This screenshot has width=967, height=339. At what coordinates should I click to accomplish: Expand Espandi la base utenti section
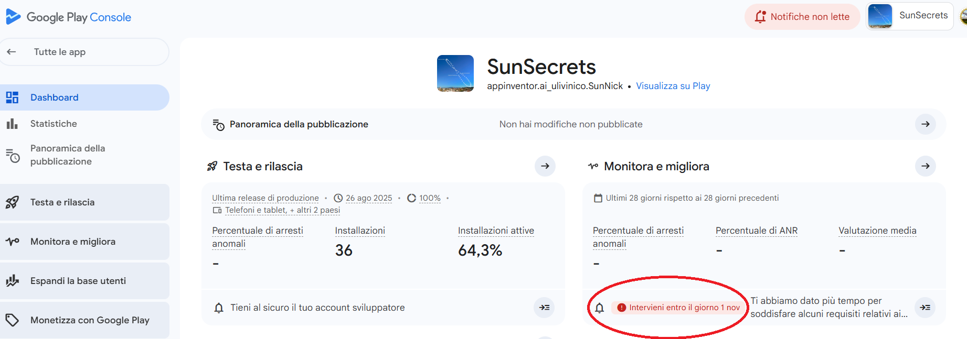78,281
